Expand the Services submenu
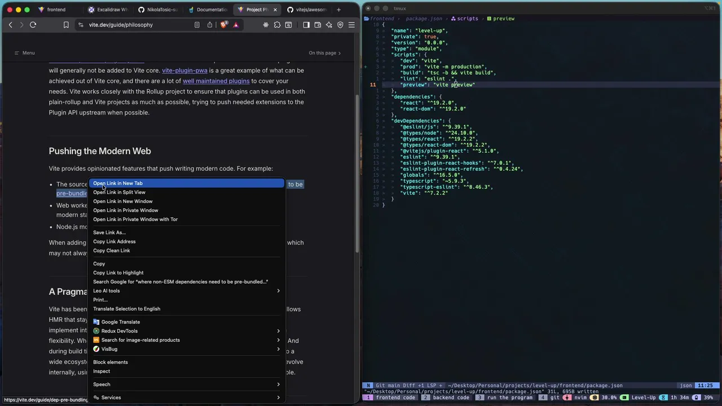The width and height of the screenshot is (722, 406). coord(187,398)
